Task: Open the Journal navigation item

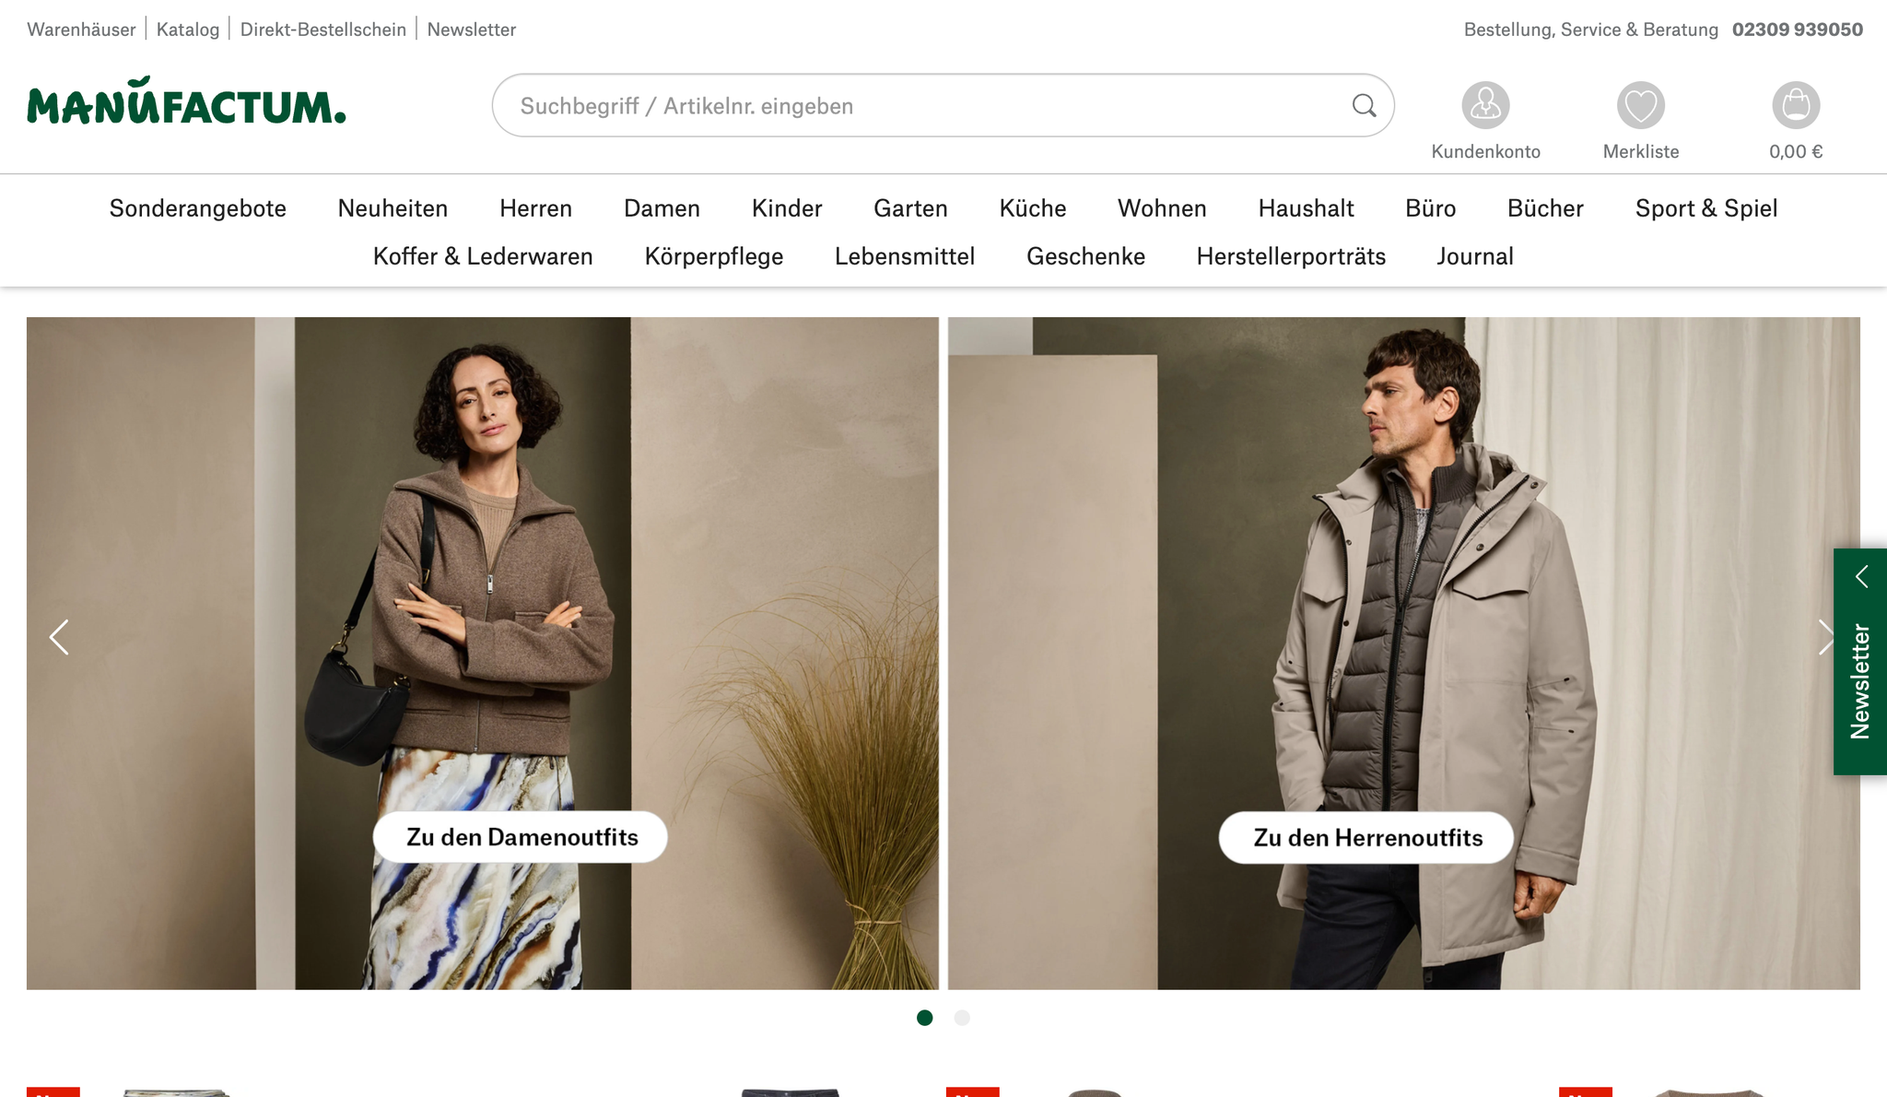Action: (x=1474, y=256)
